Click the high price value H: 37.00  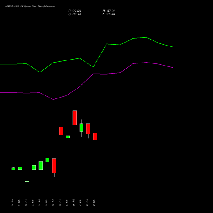point(109,11)
